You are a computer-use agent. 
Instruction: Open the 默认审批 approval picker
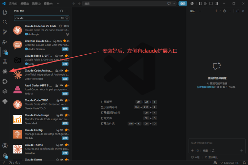point(211,157)
